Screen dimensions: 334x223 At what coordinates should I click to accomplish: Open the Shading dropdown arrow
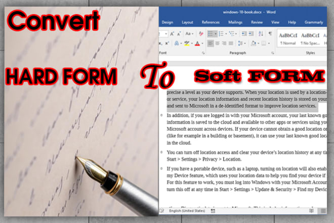click(258, 44)
